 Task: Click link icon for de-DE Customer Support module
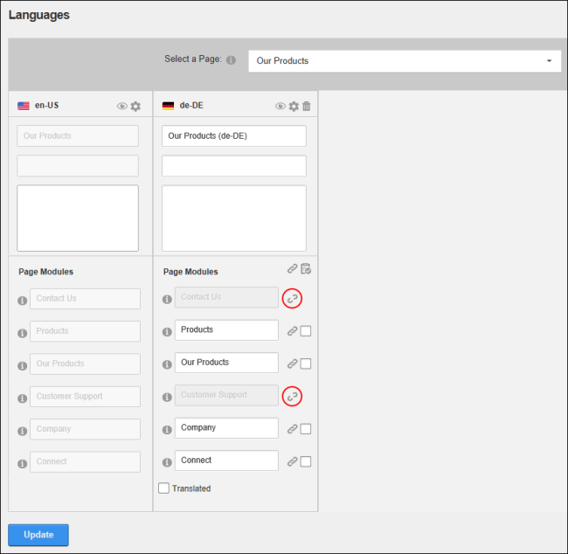[293, 397]
